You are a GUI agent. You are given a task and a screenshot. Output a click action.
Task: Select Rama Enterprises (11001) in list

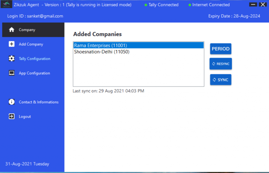[139, 45]
